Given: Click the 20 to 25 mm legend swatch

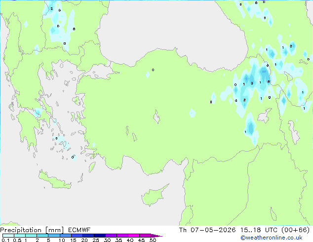Looking at the screenshot, I should pyautogui.click(x=88, y=236).
